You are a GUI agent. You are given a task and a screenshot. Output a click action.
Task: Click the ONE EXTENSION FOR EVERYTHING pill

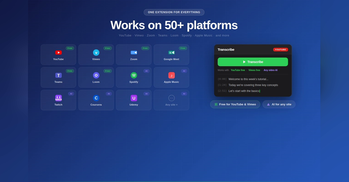coord(174,12)
